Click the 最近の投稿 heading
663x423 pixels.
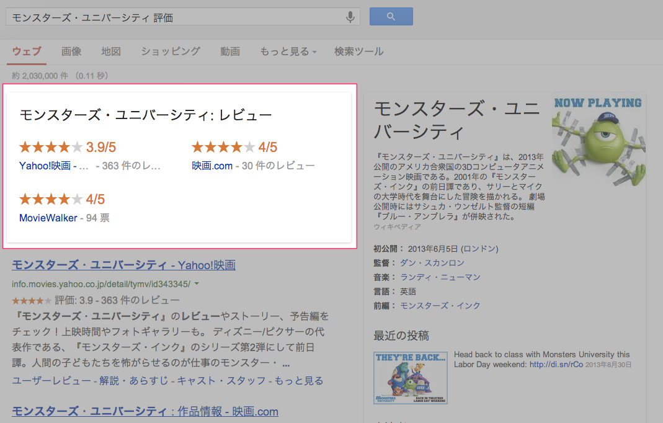click(x=401, y=336)
